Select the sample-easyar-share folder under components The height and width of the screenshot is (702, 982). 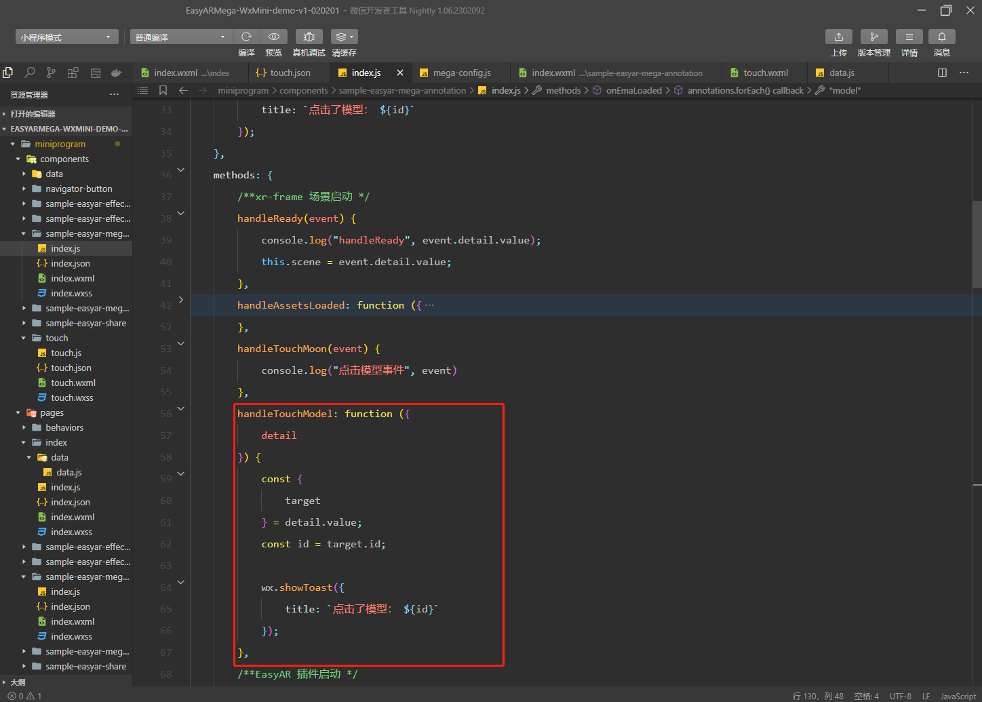[66, 323]
